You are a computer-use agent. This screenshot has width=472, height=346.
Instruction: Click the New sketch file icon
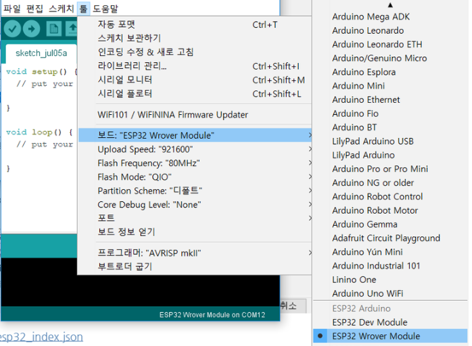pos(54,29)
